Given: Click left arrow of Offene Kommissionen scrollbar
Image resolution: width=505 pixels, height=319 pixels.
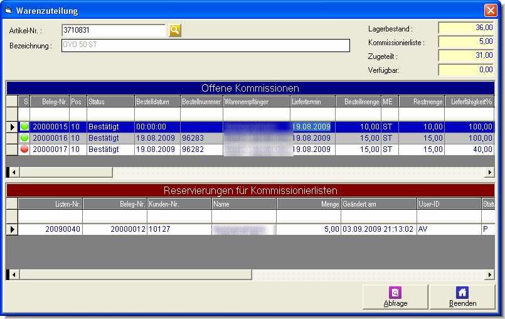Looking at the screenshot, I should (x=14, y=172).
